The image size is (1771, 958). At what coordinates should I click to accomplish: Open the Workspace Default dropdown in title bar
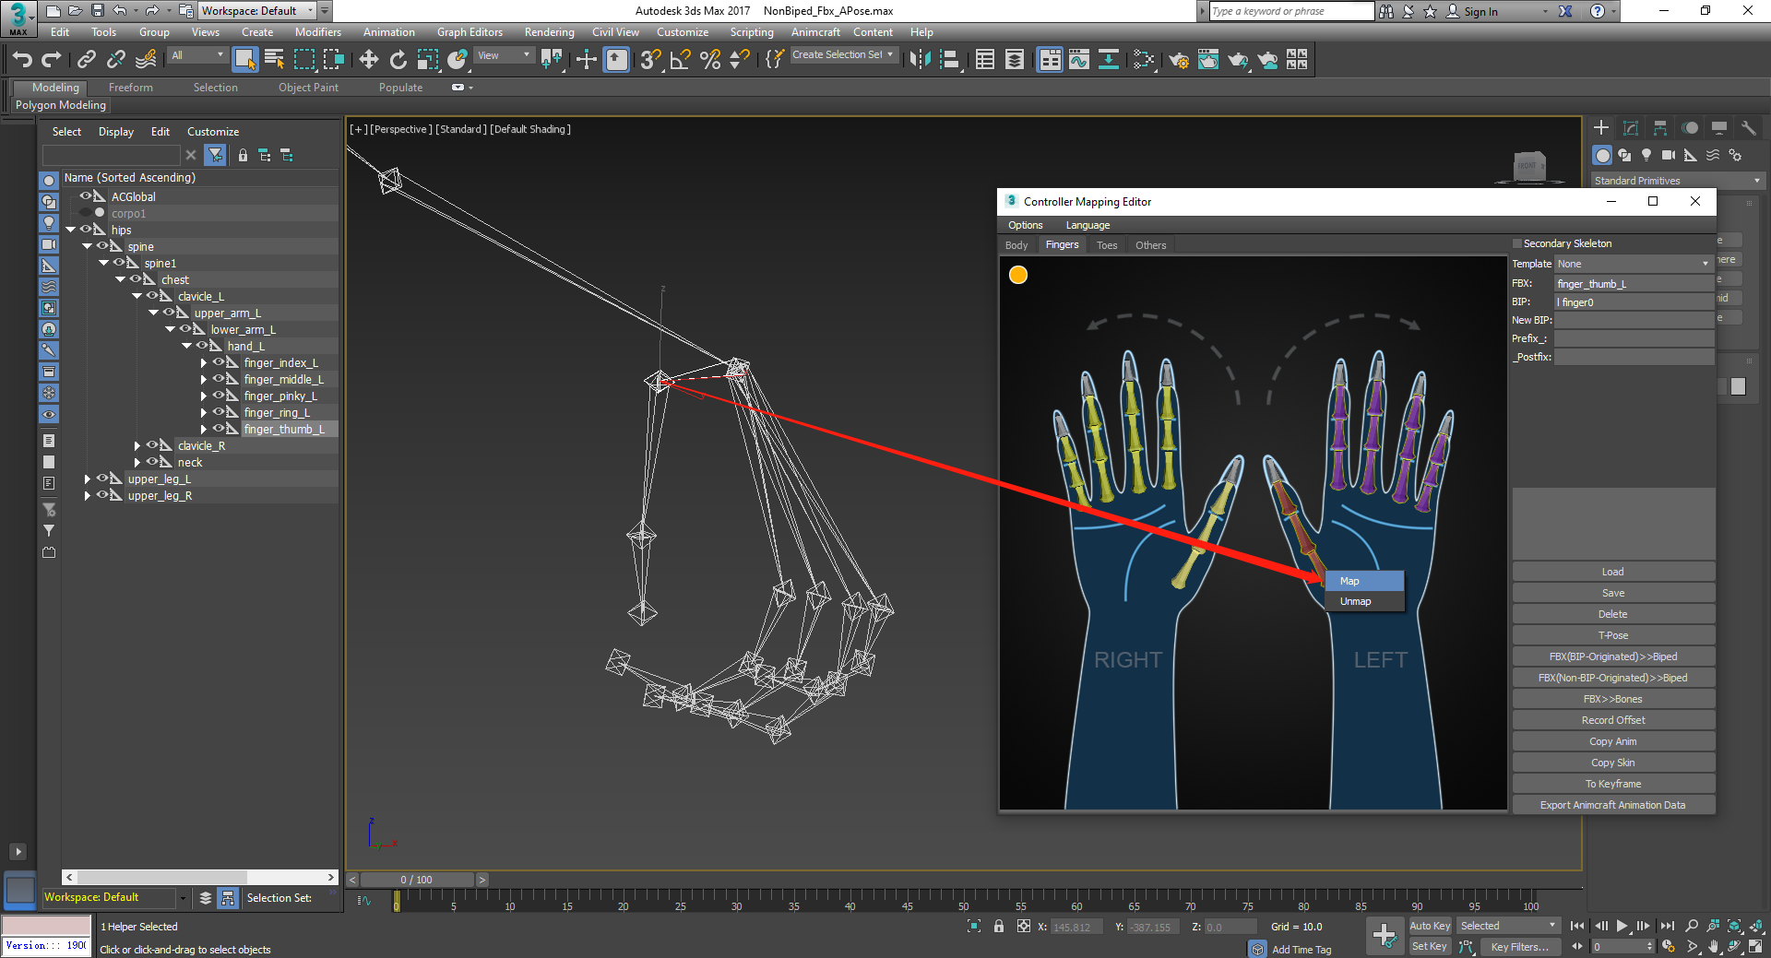257,11
